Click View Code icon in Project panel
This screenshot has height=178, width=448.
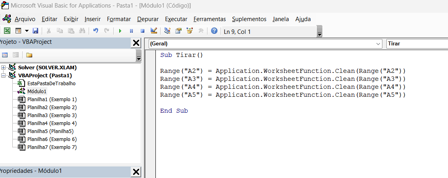[x=5, y=55]
